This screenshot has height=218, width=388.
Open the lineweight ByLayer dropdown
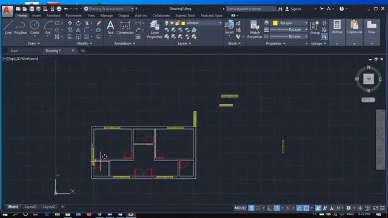point(289,30)
